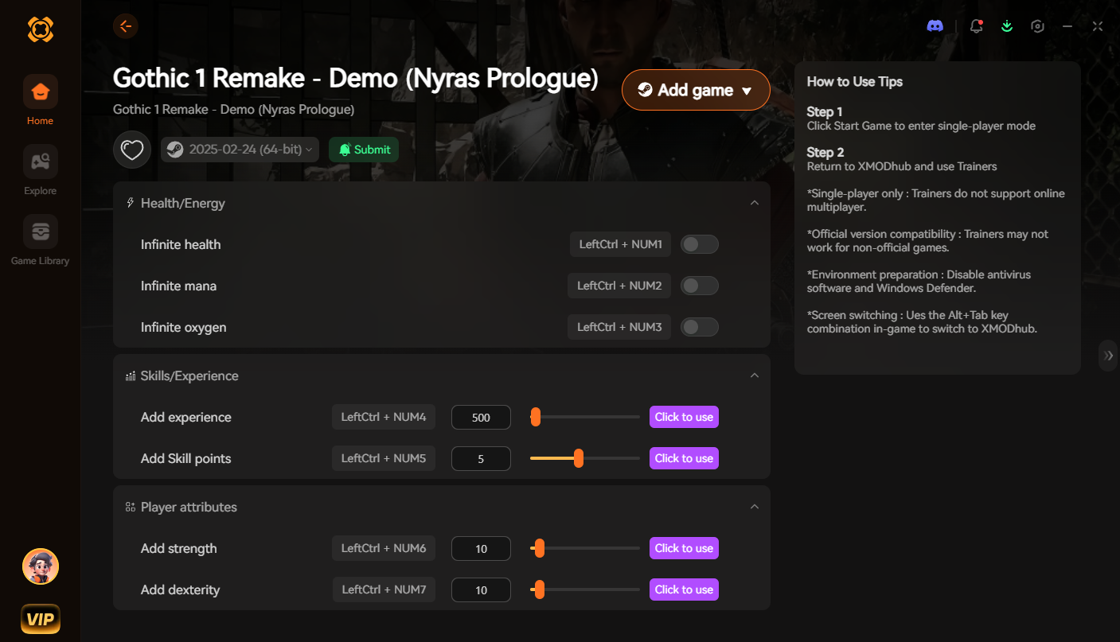Go back with the orange arrow
The width and height of the screenshot is (1120, 642).
(126, 26)
